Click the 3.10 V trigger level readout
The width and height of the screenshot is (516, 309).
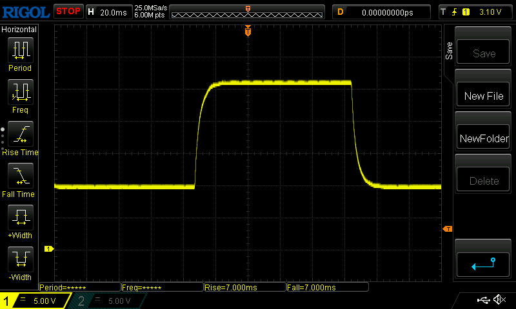click(x=490, y=12)
